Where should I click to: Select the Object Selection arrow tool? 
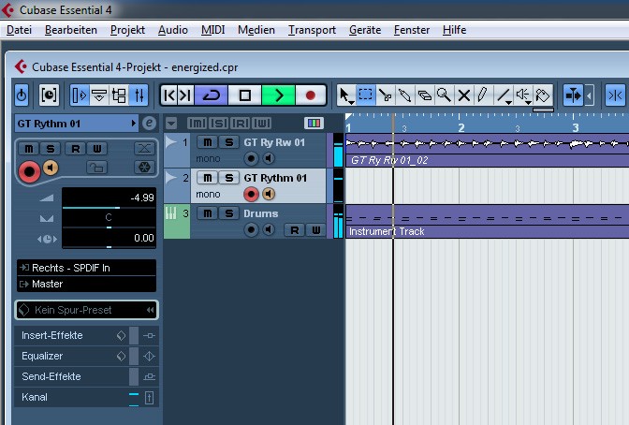[345, 95]
